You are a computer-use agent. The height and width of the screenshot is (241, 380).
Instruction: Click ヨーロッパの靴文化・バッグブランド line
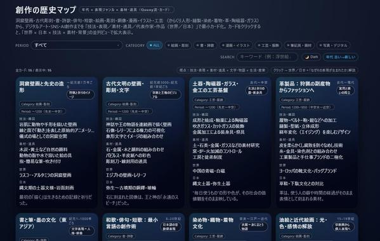pyautogui.click(x=308, y=171)
